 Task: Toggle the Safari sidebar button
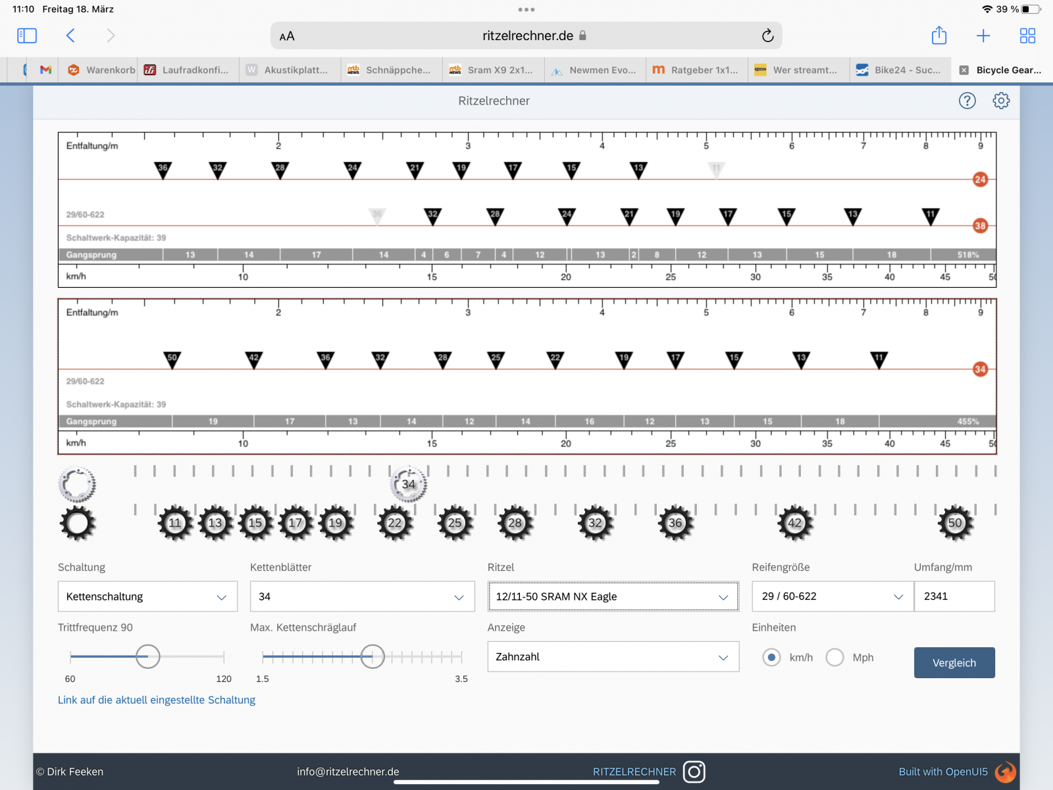pos(27,36)
